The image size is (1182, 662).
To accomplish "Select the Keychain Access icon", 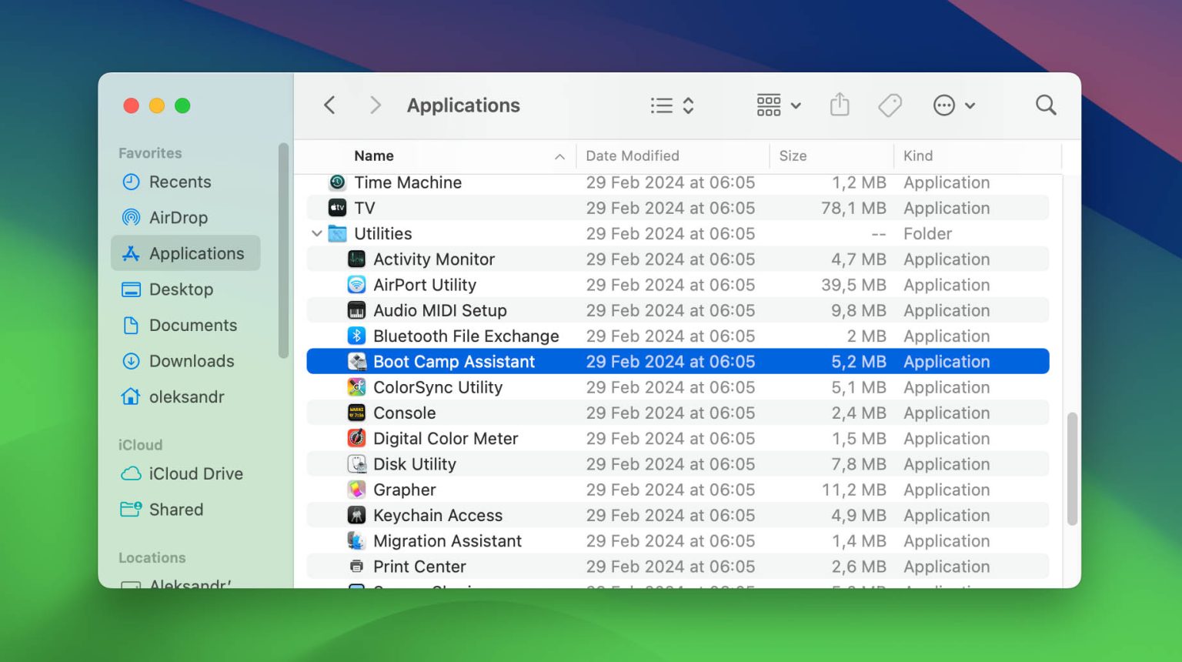I will tap(356, 516).
